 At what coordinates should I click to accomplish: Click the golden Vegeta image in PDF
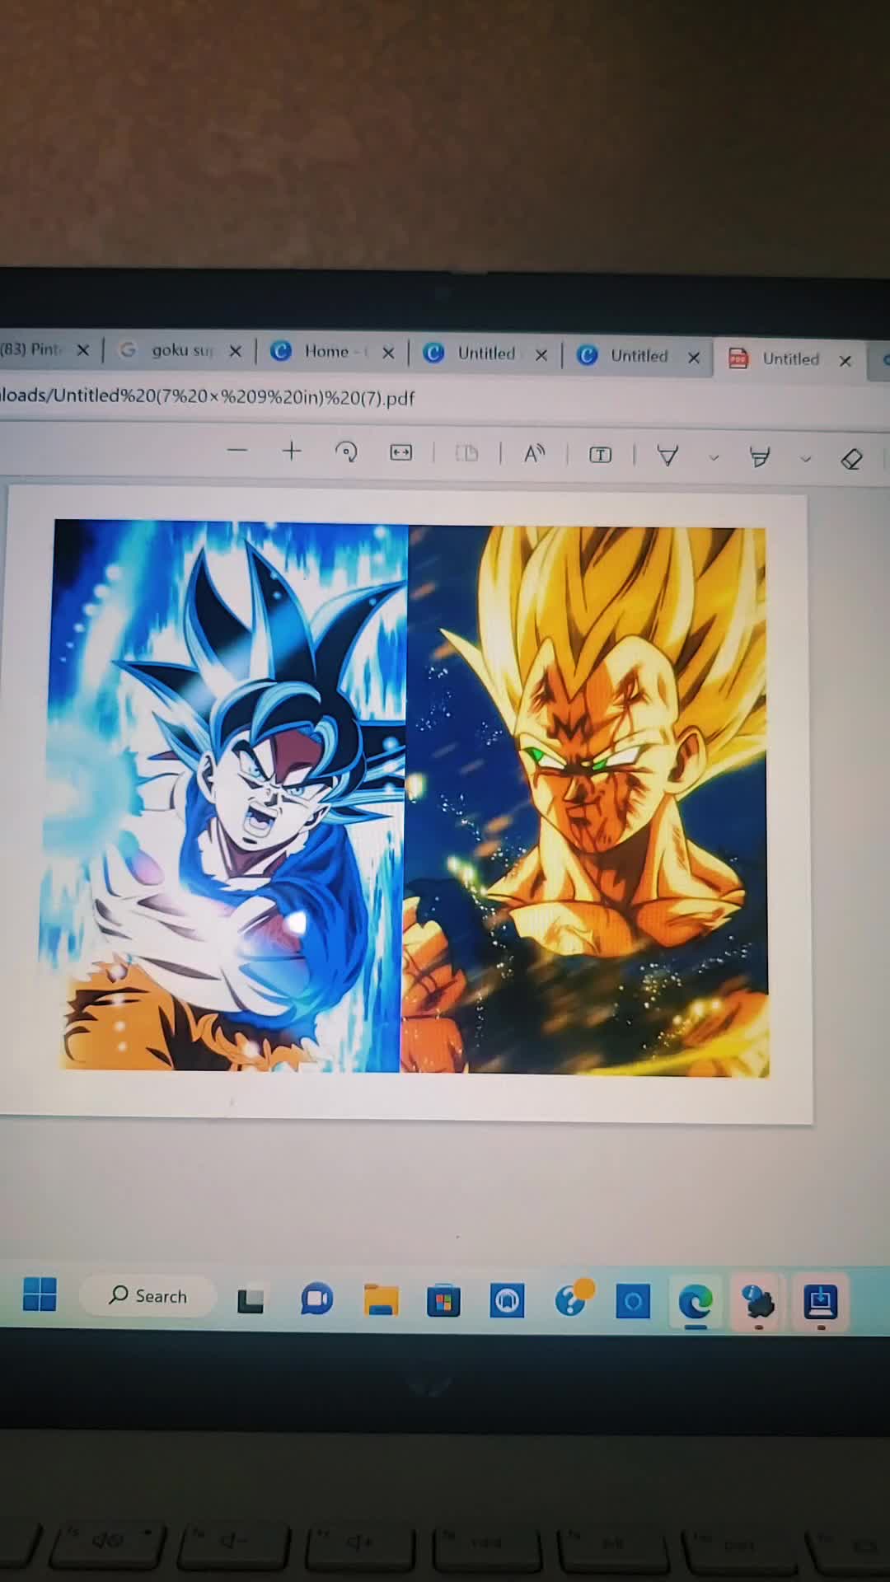click(587, 801)
